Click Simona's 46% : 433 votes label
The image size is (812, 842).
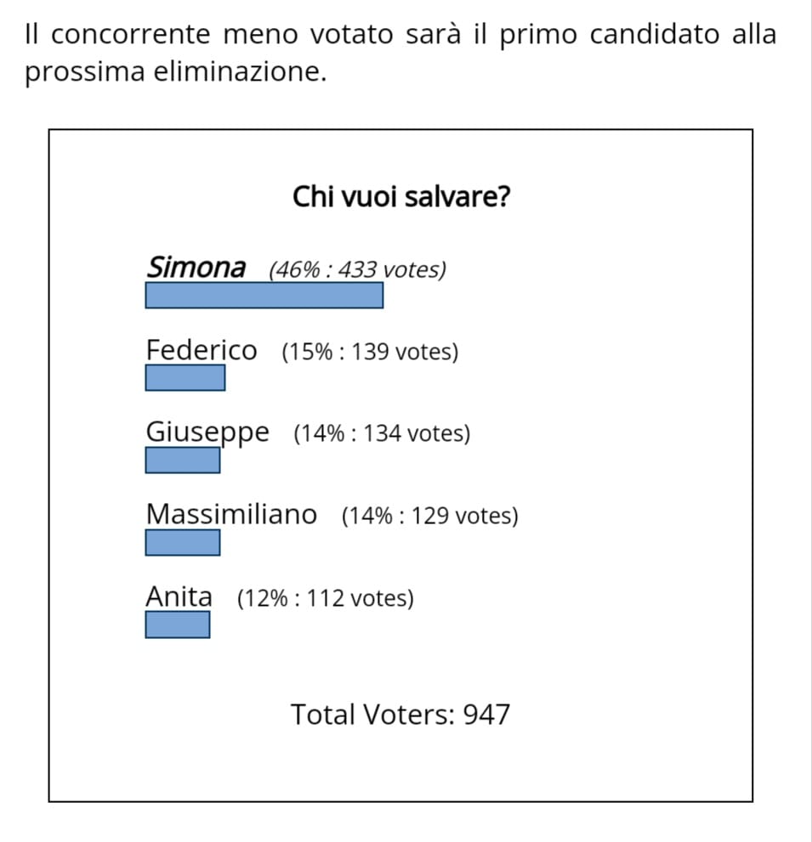pos(357,269)
